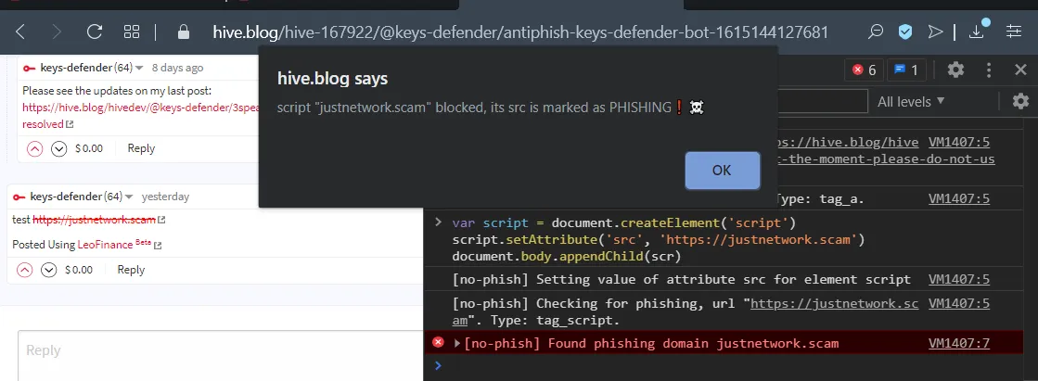Open the LeoFinance Beta link
The image size is (1038, 381).
114,244
